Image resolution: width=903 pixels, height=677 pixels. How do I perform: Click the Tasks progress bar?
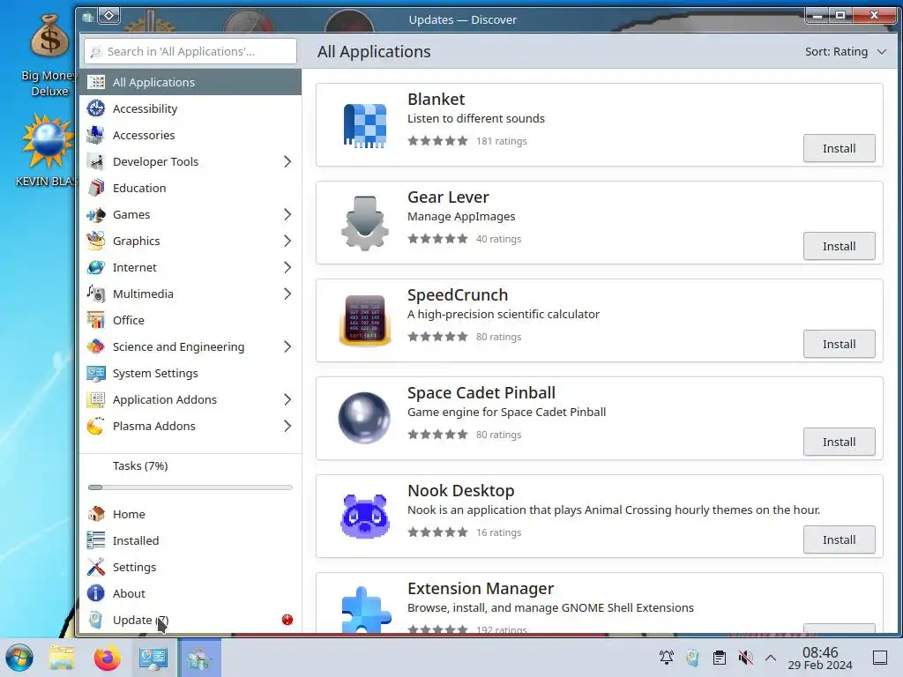190,487
